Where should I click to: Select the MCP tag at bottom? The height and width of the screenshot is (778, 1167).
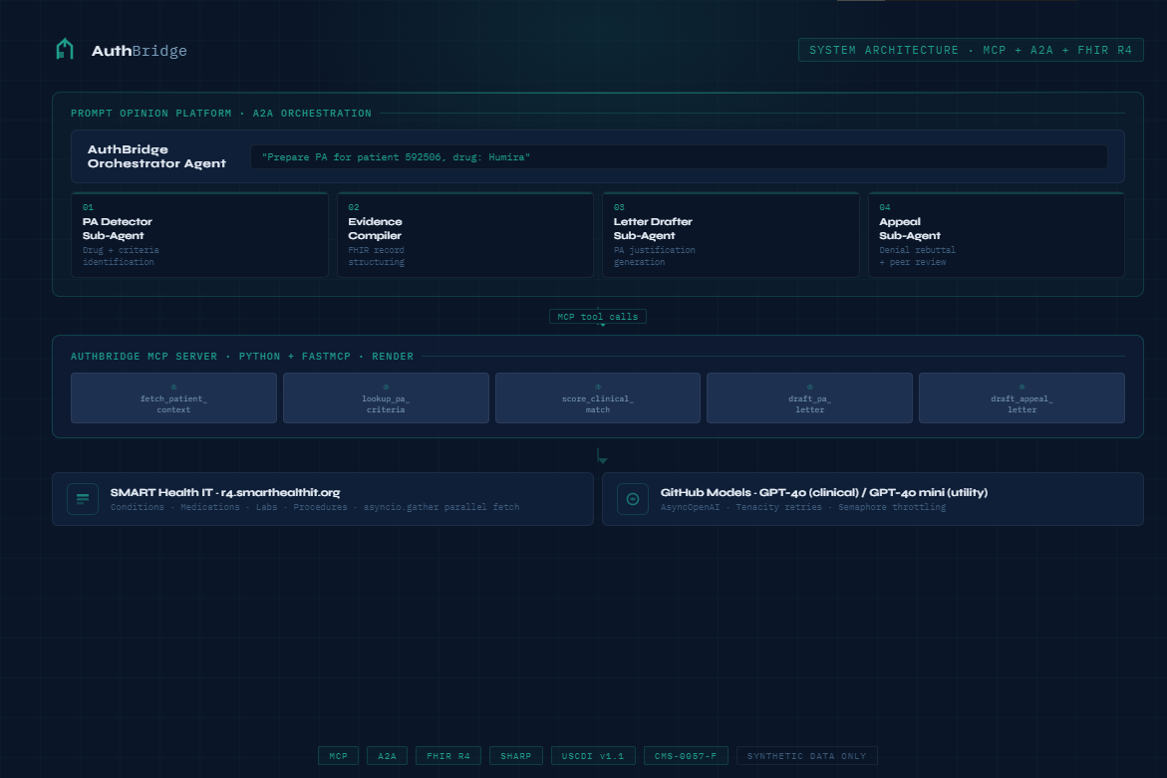point(339,756)
